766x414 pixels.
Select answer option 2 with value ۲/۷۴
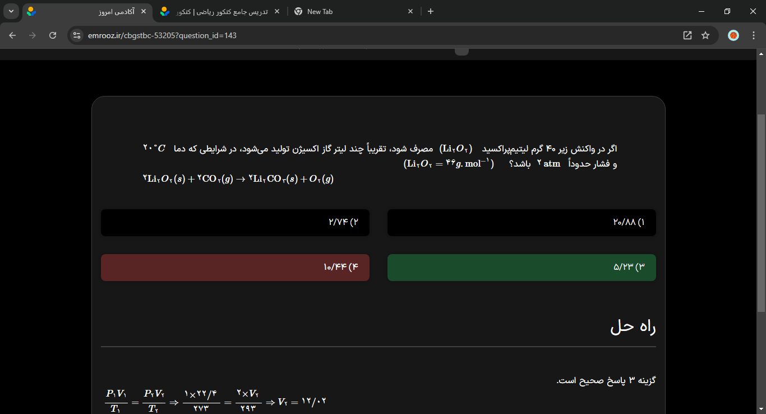[x=235, y=223]
